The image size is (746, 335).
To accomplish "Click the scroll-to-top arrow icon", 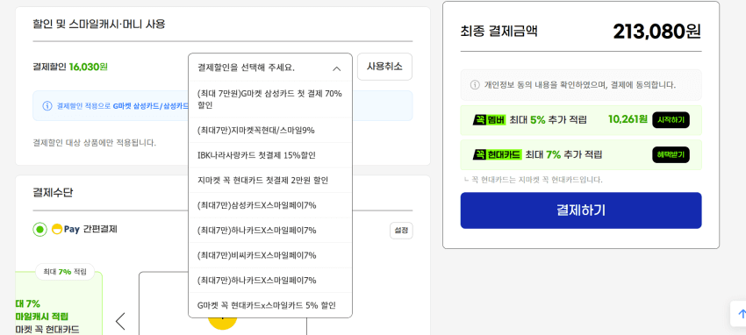I will point(742,314).
